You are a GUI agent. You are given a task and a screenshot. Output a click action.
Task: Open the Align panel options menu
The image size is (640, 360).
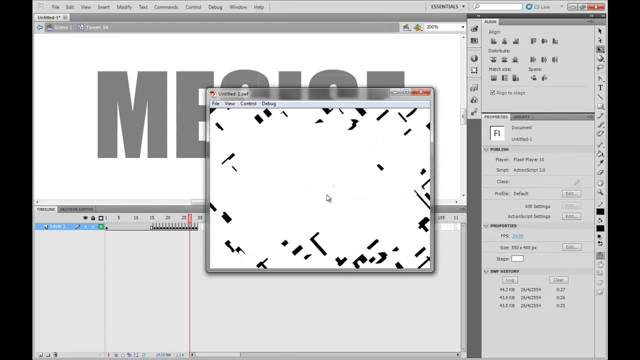(590, 22)
